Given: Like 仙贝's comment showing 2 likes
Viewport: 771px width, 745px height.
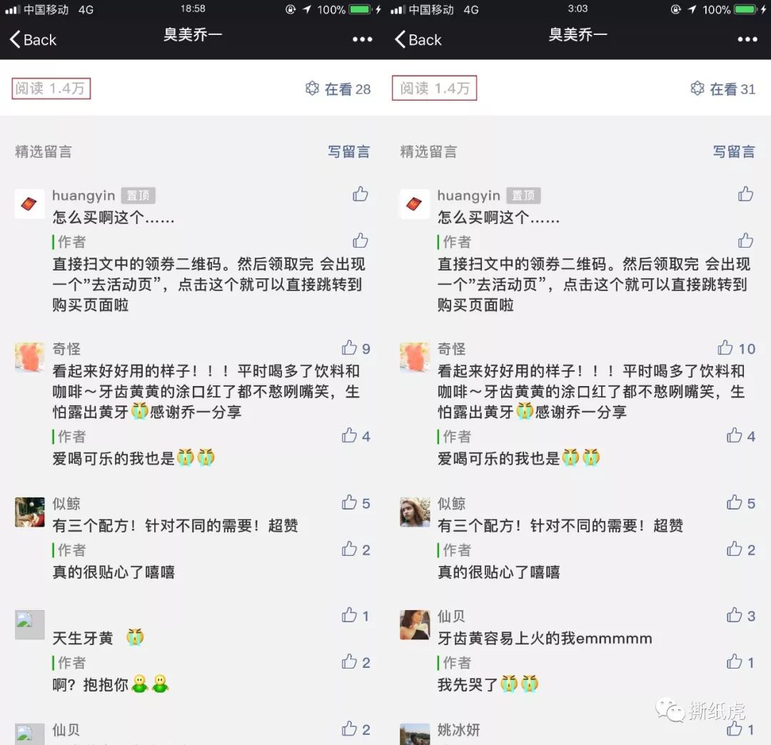Looking at the screenshot, I should coord(349,729).
